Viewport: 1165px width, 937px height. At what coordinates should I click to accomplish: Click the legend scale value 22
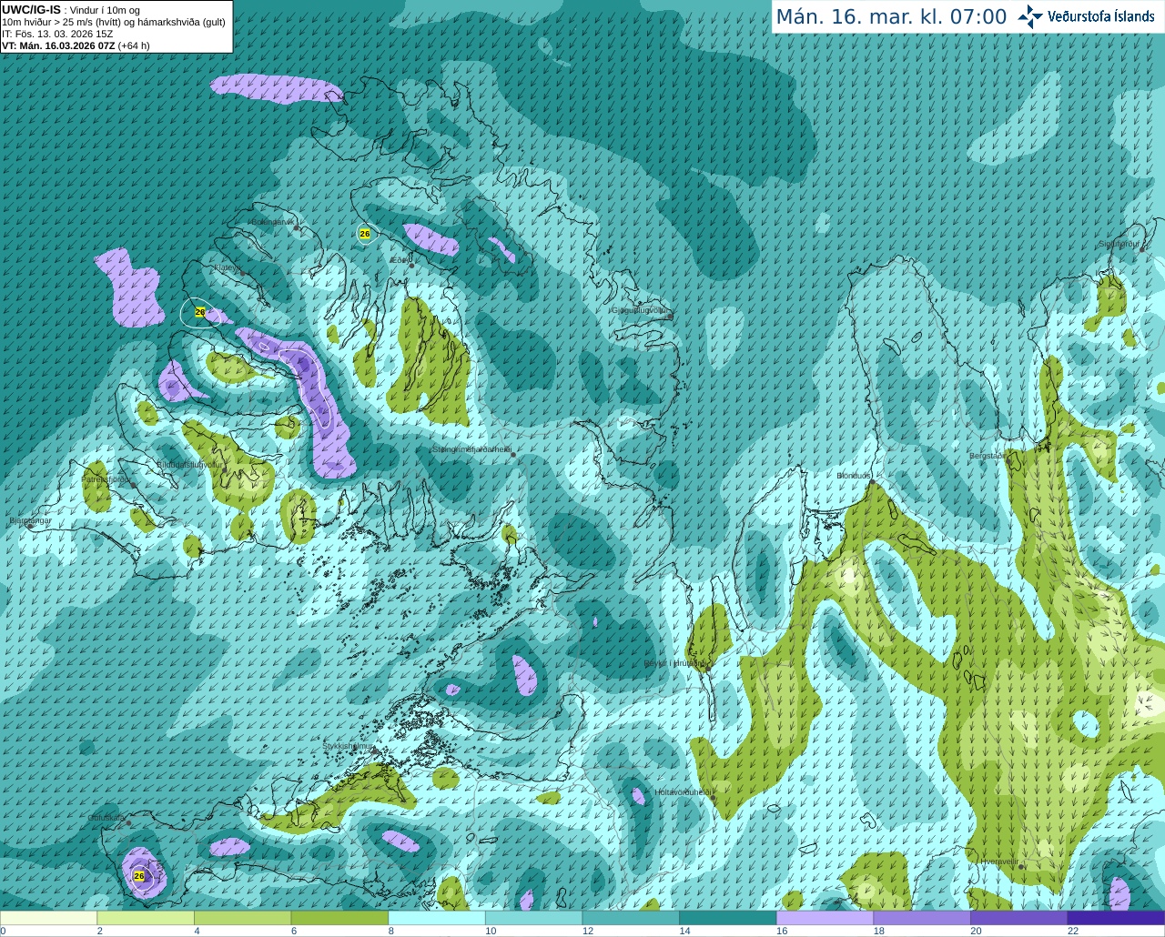coord(1073,931)
